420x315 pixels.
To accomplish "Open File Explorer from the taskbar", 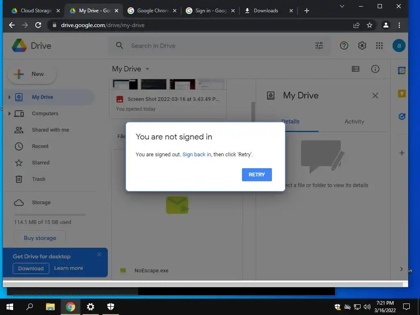I will click(50, 307).
